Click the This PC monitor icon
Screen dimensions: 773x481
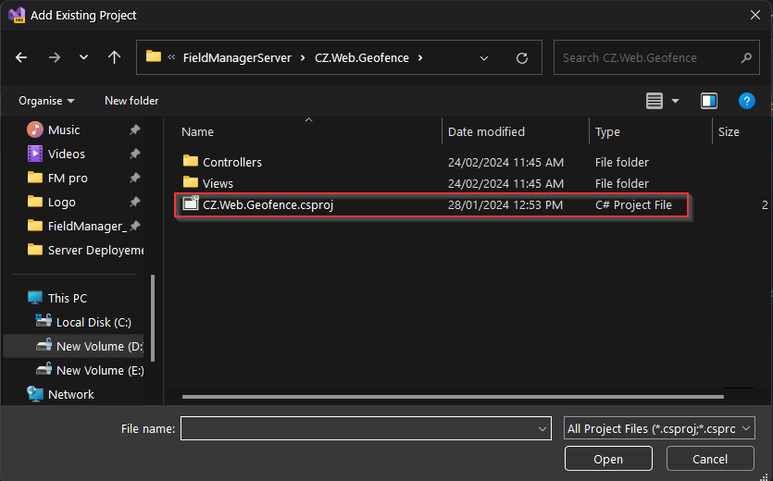34,298
